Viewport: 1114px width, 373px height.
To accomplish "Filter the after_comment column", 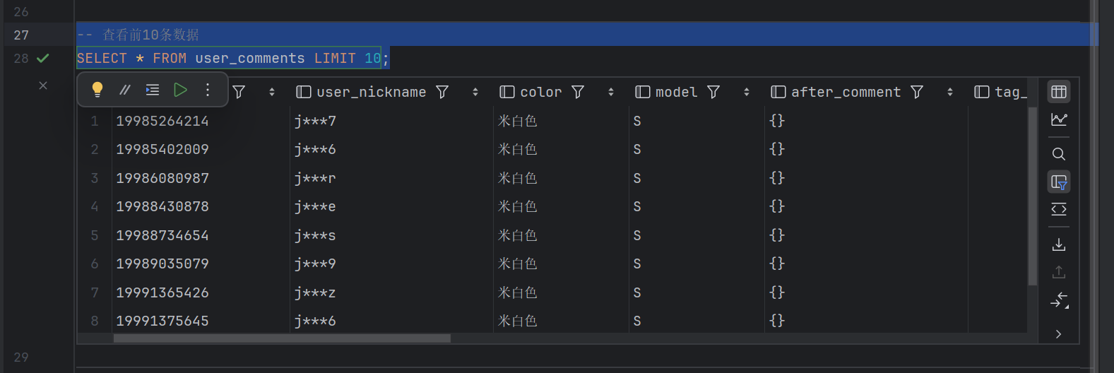I will coord(917,92).
